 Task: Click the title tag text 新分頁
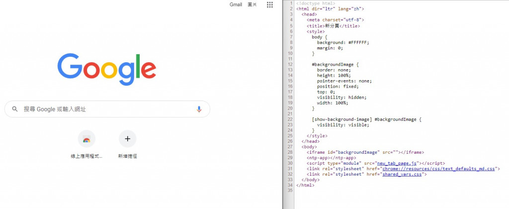(333, 26)
